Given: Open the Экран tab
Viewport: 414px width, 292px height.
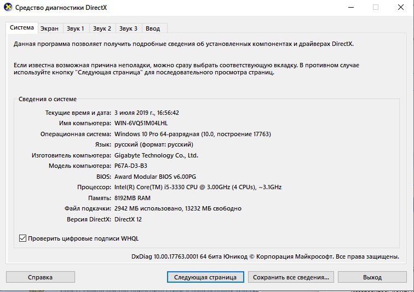Looking at the screenshot, I should [49, 28].
